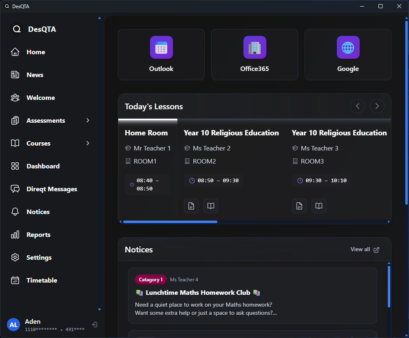Open document icon for Ms Teacher 2 lesson

tap(191, 206)
